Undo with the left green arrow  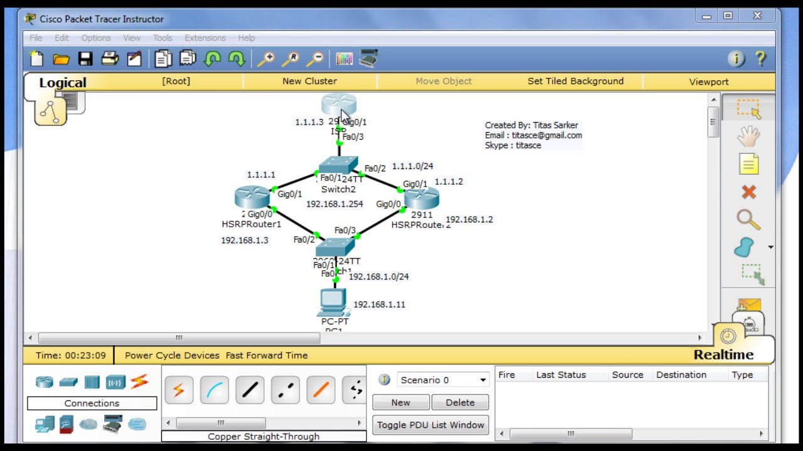[213, 59]
